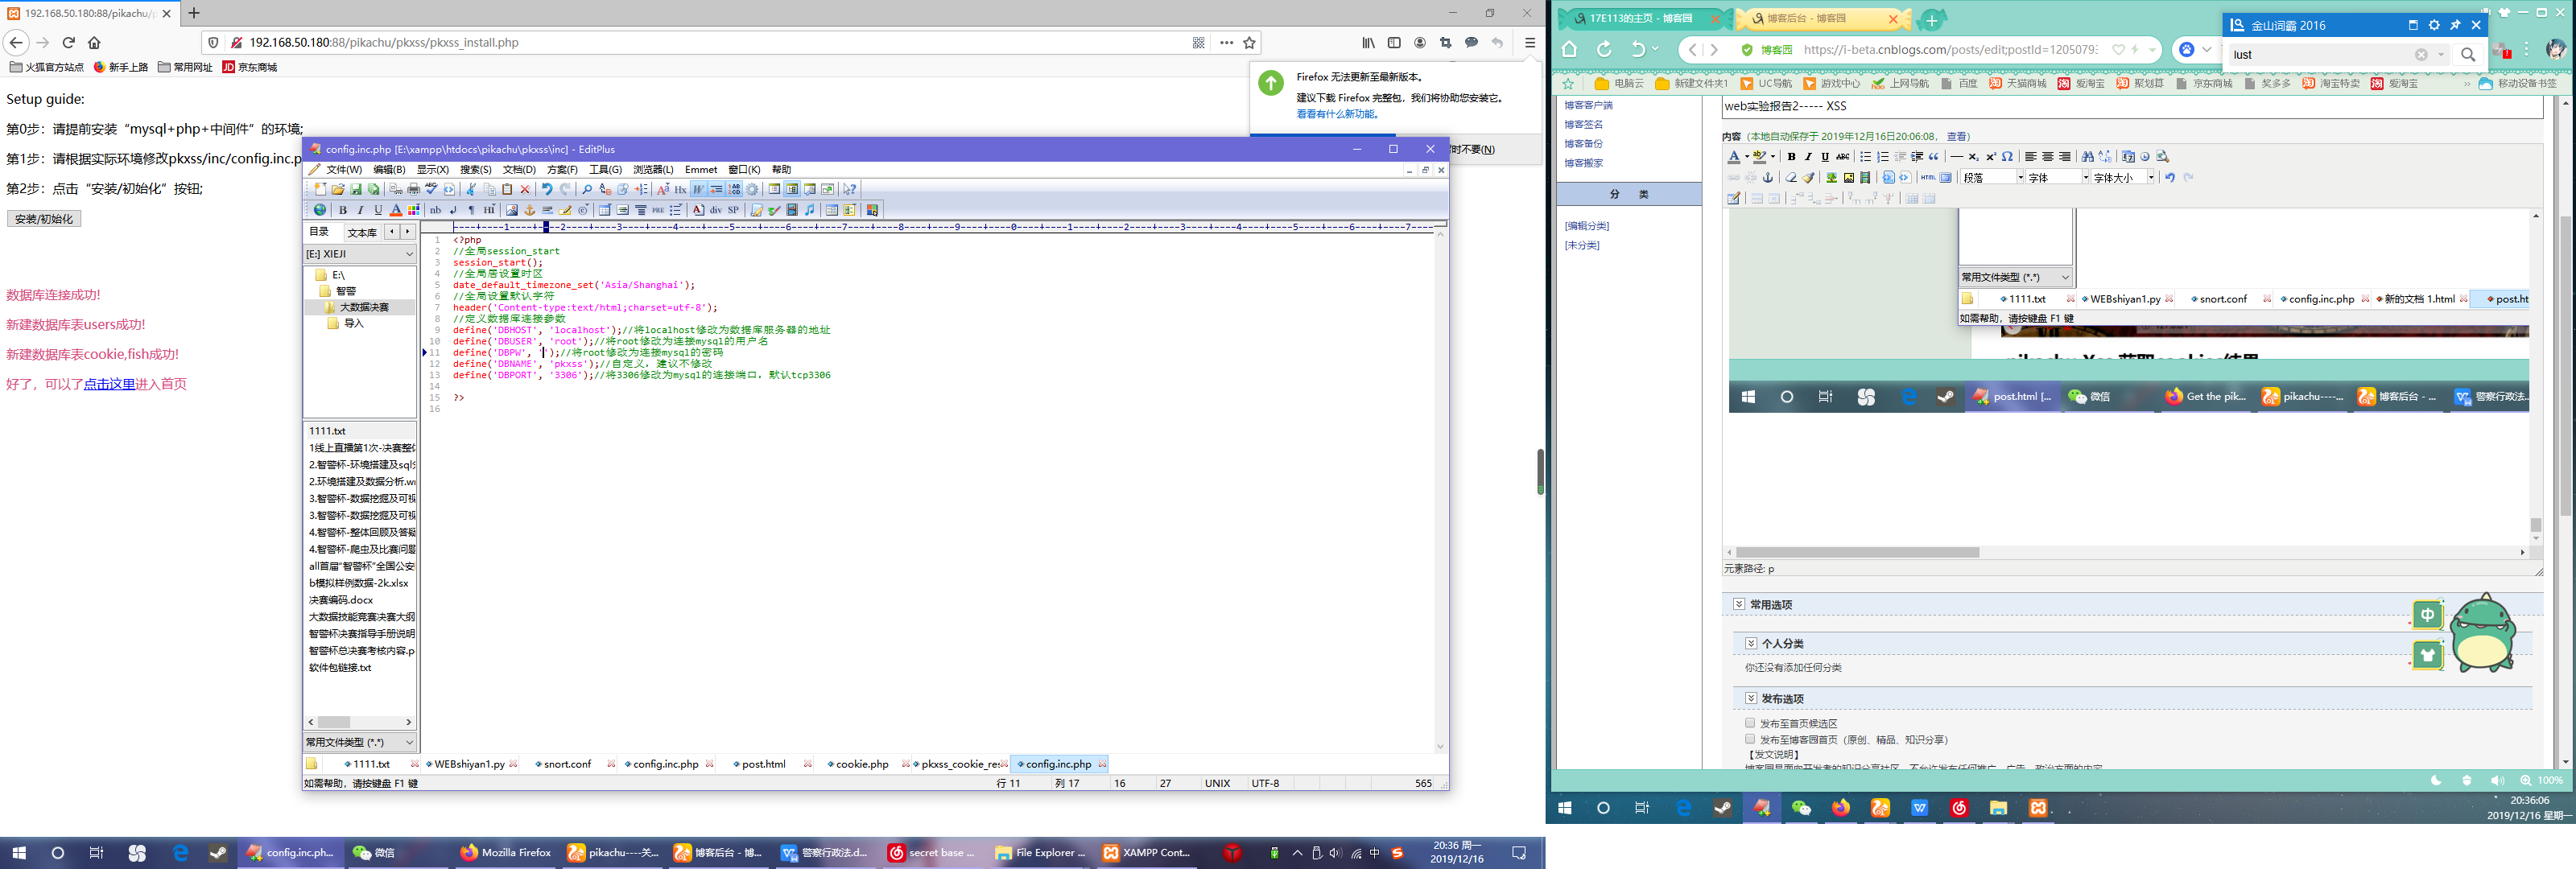Click the 安装/初始化 button

point(44,219)
